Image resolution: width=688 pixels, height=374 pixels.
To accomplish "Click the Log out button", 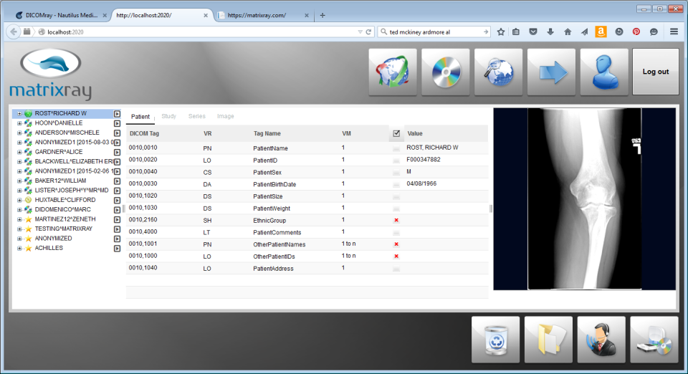I will coord(656,72).
